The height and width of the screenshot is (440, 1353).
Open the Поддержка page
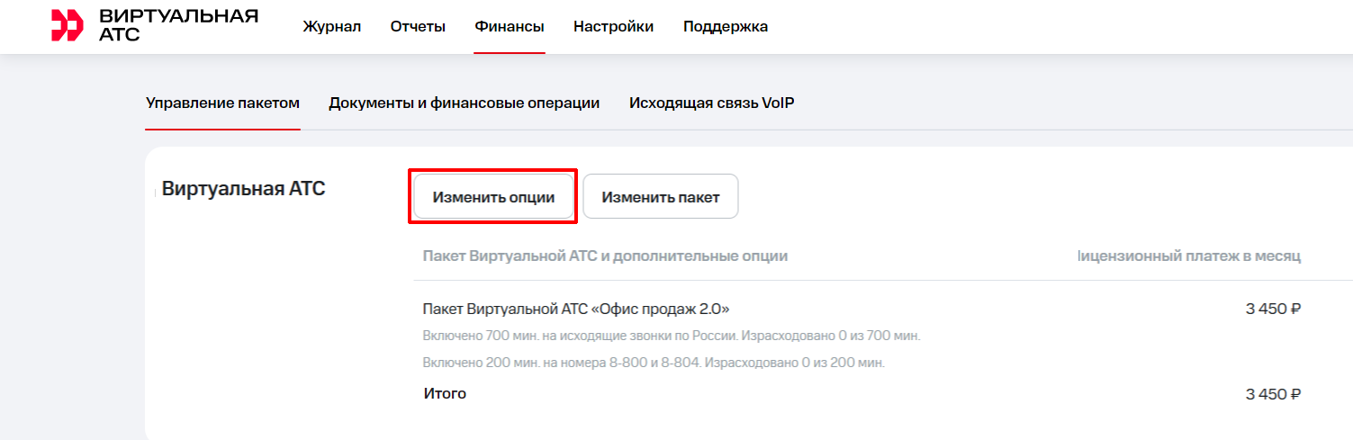pyautogui.click(x=725, y=26)
